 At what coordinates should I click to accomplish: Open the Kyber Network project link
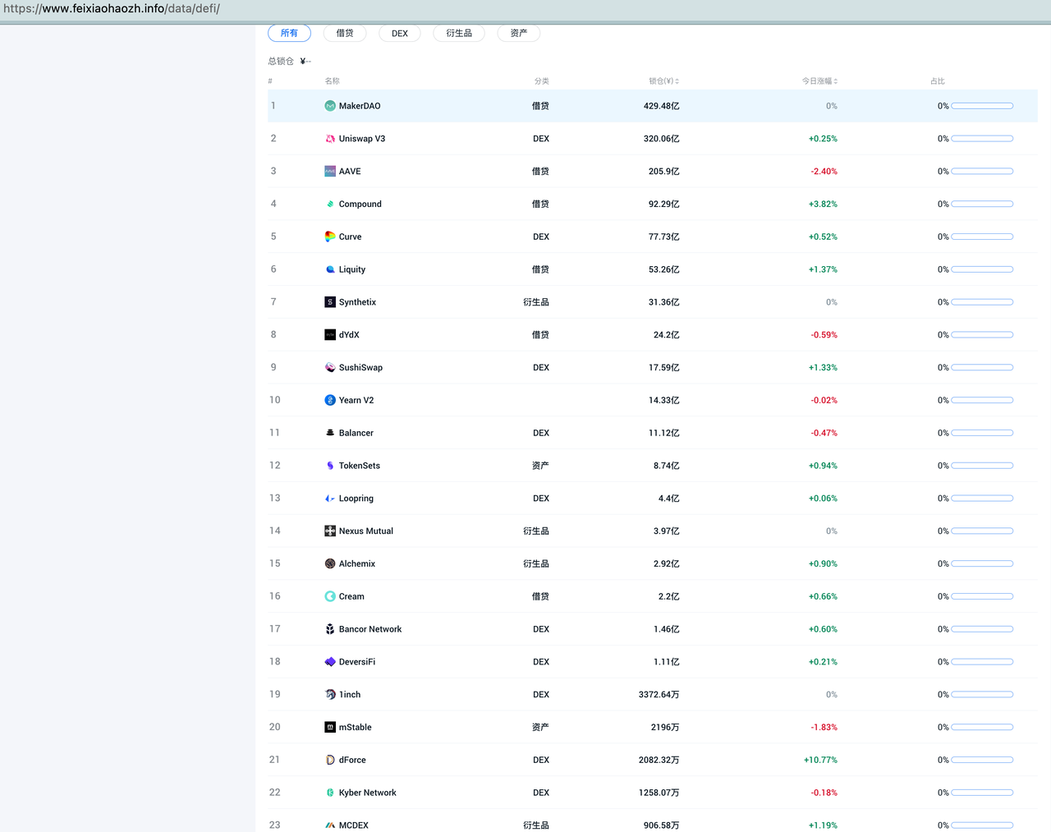pos(367,793)
